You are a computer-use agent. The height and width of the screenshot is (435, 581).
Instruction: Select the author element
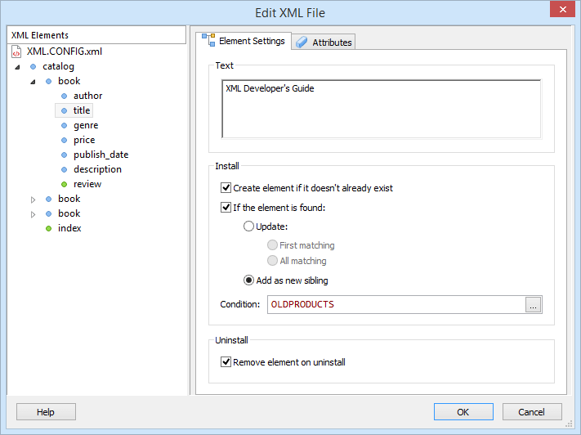click(x=87, y=96)
